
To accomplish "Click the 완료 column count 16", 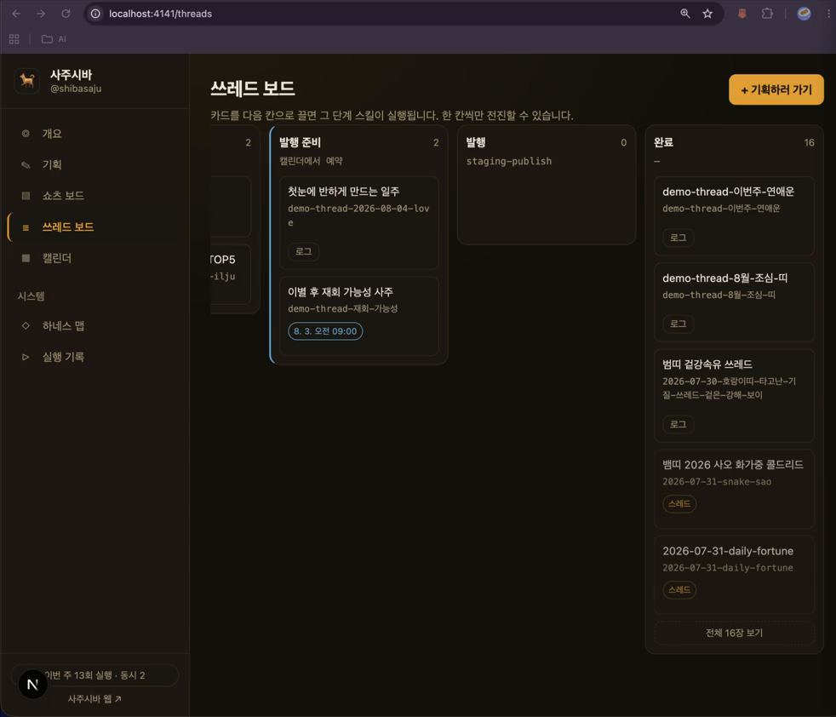I will (809, 143).
